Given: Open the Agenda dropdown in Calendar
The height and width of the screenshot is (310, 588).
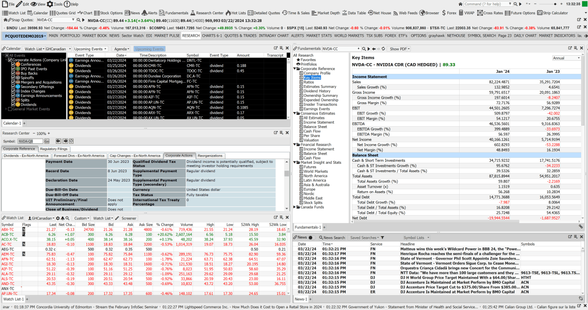Looking at the screenshot, I should pyautogui.click(x=121, y=49).
